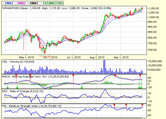Click the 750.00 price axis label
Screen dimensions: 166x119
[x=152, y=43]
